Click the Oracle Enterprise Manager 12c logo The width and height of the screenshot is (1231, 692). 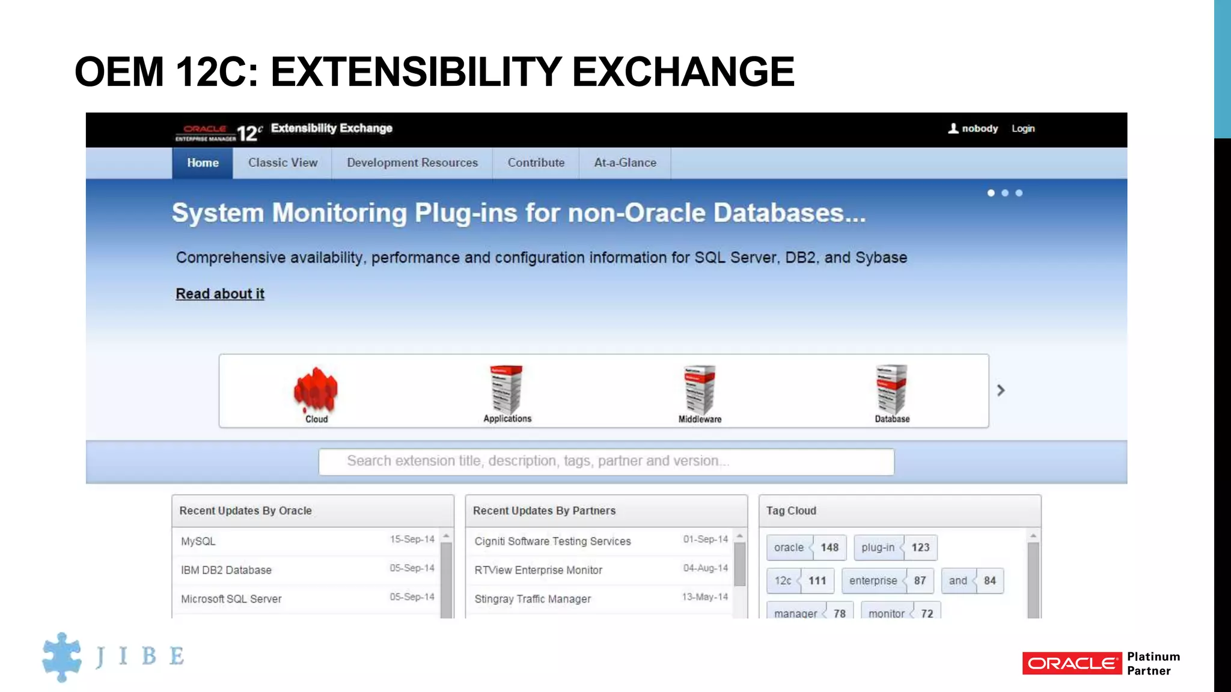pyautogui.click(x=219, y=133)
